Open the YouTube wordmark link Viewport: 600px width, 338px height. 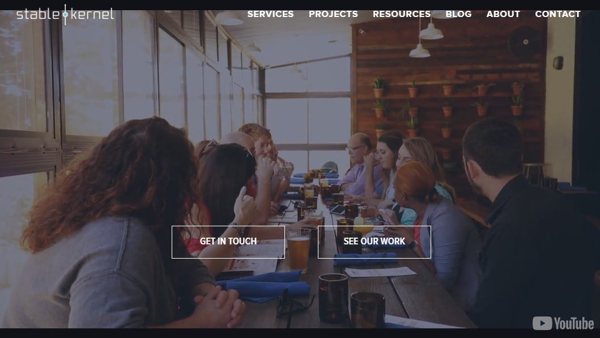(573, 323)
